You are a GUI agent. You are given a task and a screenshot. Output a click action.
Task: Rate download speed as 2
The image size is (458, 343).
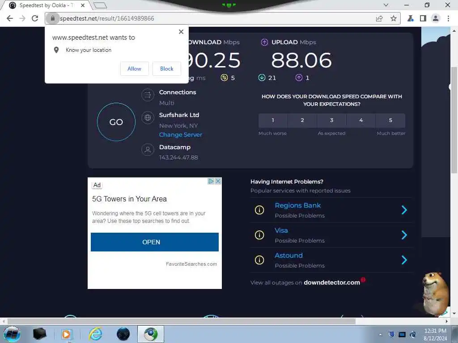pos(302,121)
